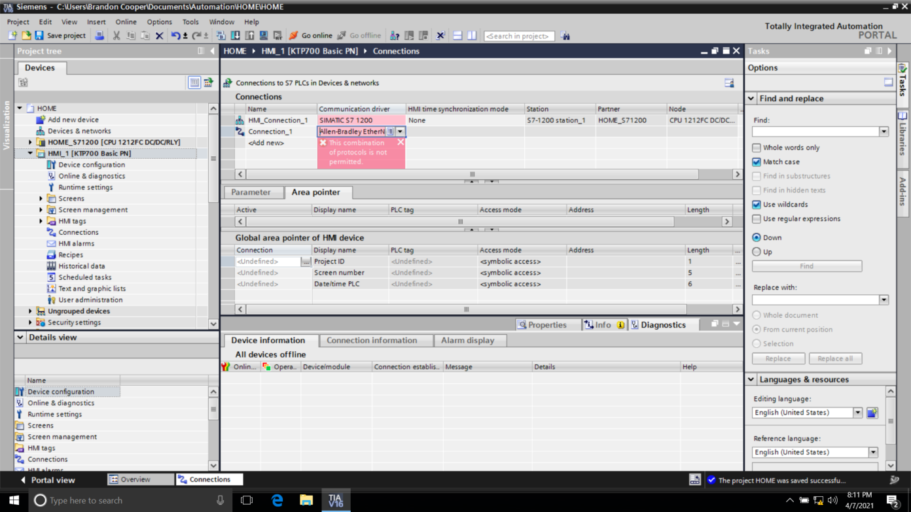The width and height of the screenshot is (911, 512).
Task: Click the Print icon in the toolbar
Action: click(99, 35)
